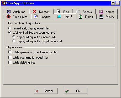Screen dimensions: 121x98
Task: Check ignore errors while scanning equal files
Action: (28, 58)
